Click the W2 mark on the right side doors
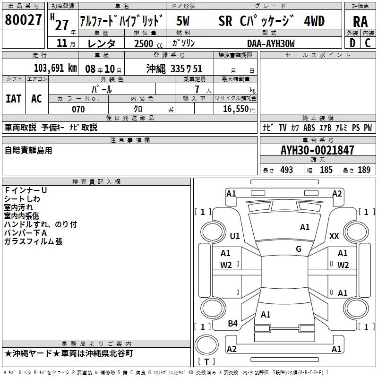The width and height of the screenshot is (378, 378). (343, 265)
